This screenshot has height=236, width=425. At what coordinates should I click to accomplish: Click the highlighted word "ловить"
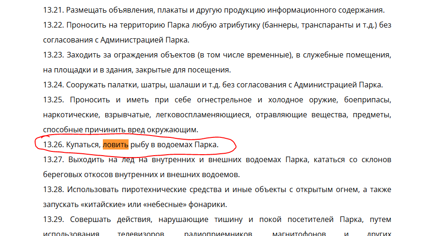115,144
